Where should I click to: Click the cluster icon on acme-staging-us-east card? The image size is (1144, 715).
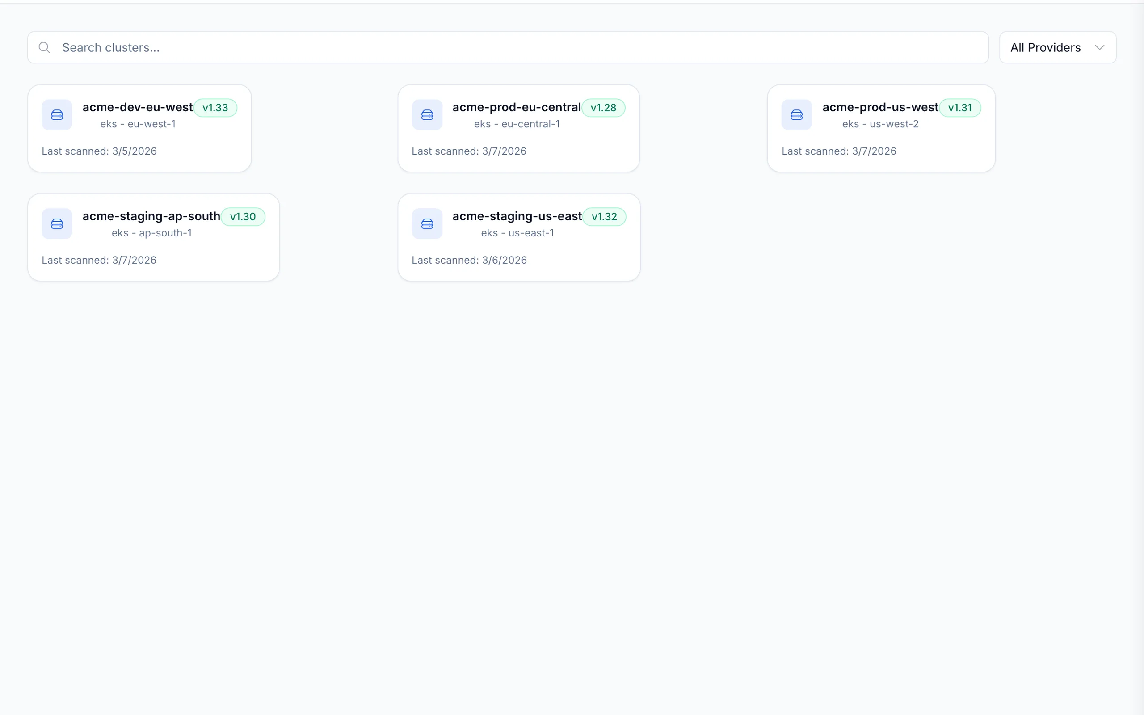(x=427, y=223)
